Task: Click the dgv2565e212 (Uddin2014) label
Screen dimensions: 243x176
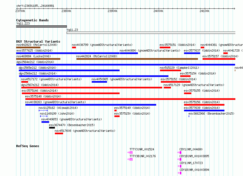Action: tap(37, 68)
